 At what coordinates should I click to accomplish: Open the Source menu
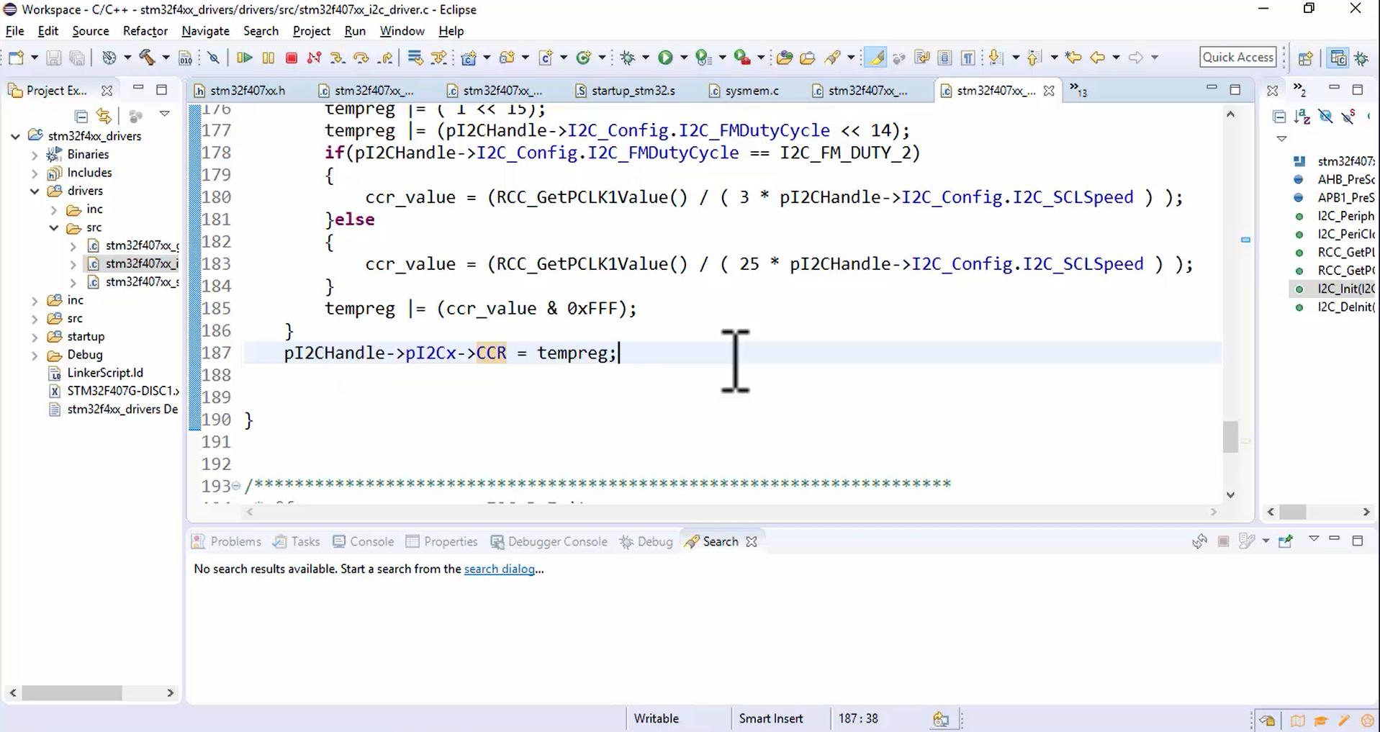91,31
